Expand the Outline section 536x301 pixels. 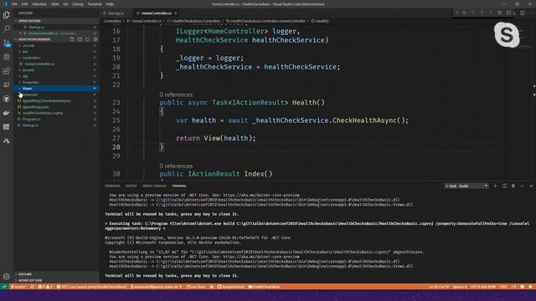56,274
